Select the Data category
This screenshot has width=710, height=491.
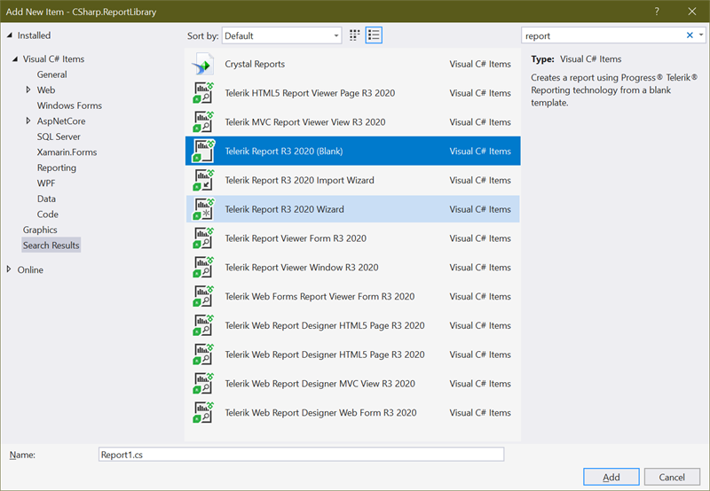tap(46, 199)
